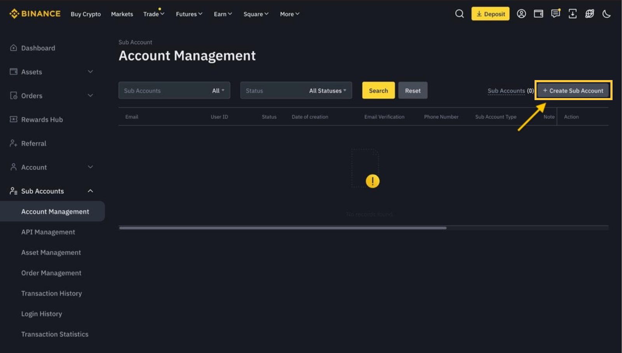Open the Futures dropdown menu
Image resolution: width=622 pixels, height=353 pixels.
189,14
